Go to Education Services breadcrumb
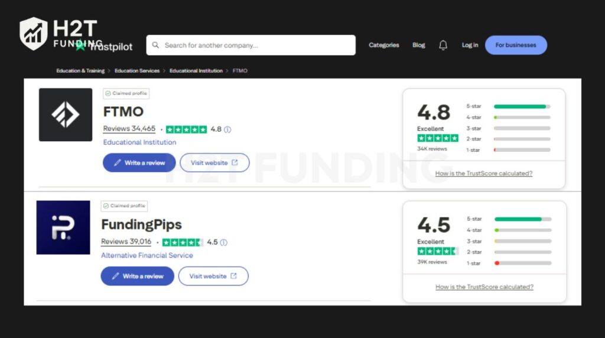 coord(137,71)
